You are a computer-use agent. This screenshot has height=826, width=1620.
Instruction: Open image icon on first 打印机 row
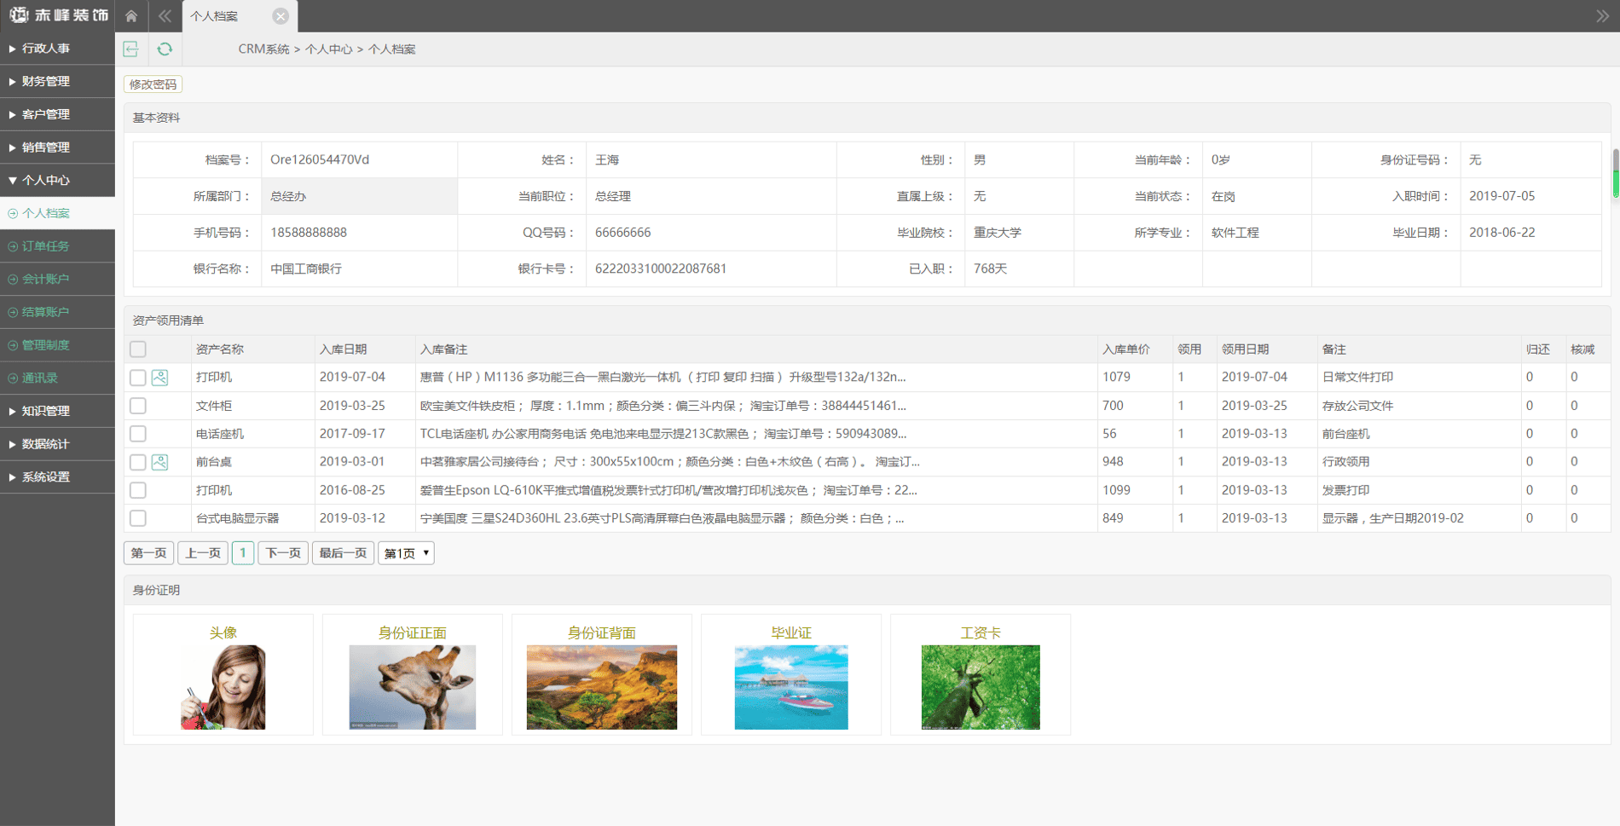pos(159,378)
